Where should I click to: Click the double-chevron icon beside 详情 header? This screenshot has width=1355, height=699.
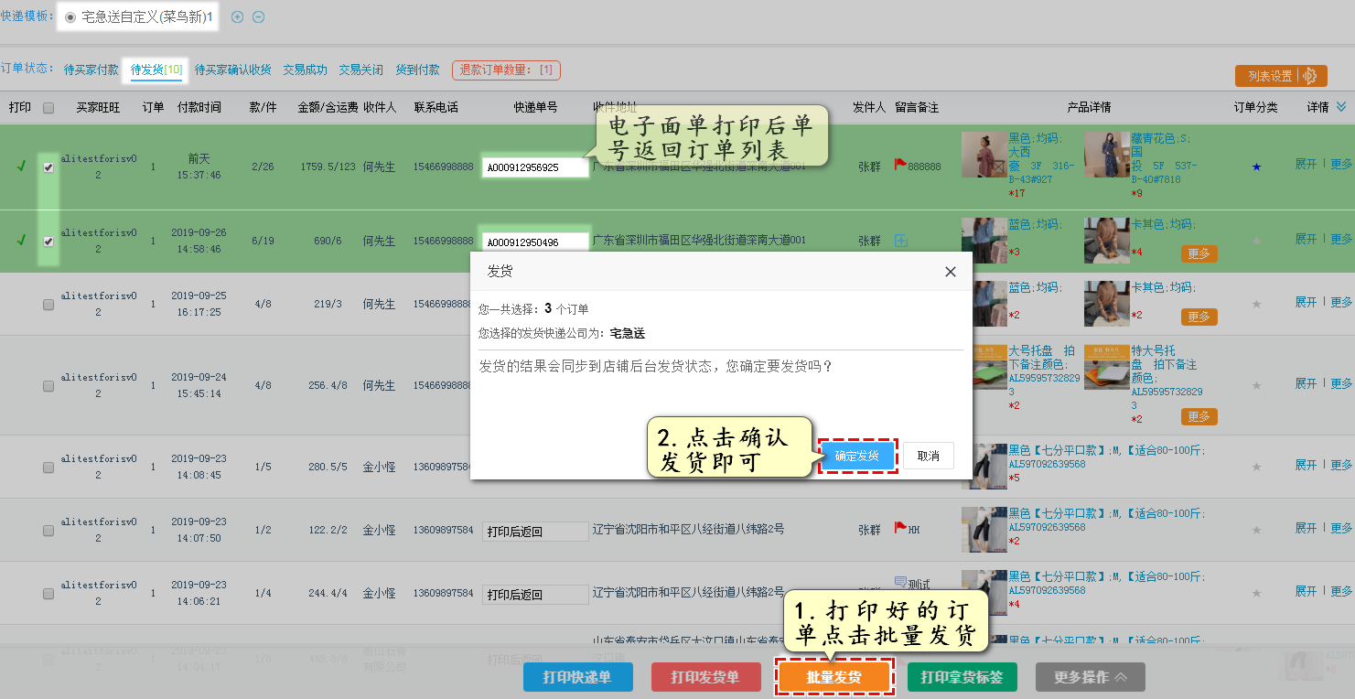[x=1341, y=107]
